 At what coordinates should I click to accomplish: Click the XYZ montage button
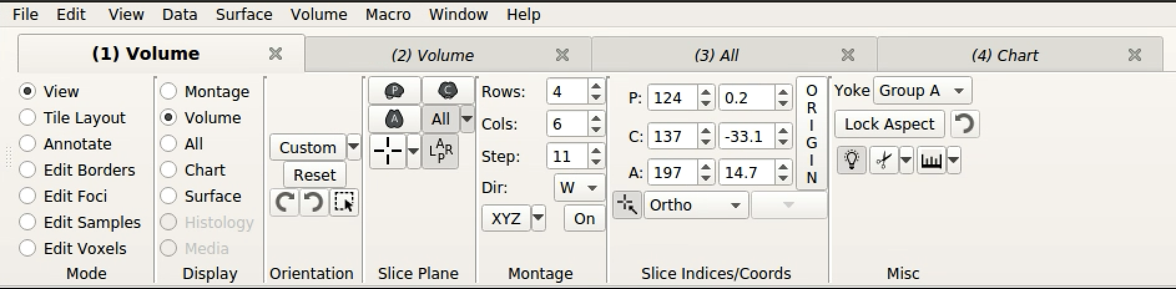[506, 219]
